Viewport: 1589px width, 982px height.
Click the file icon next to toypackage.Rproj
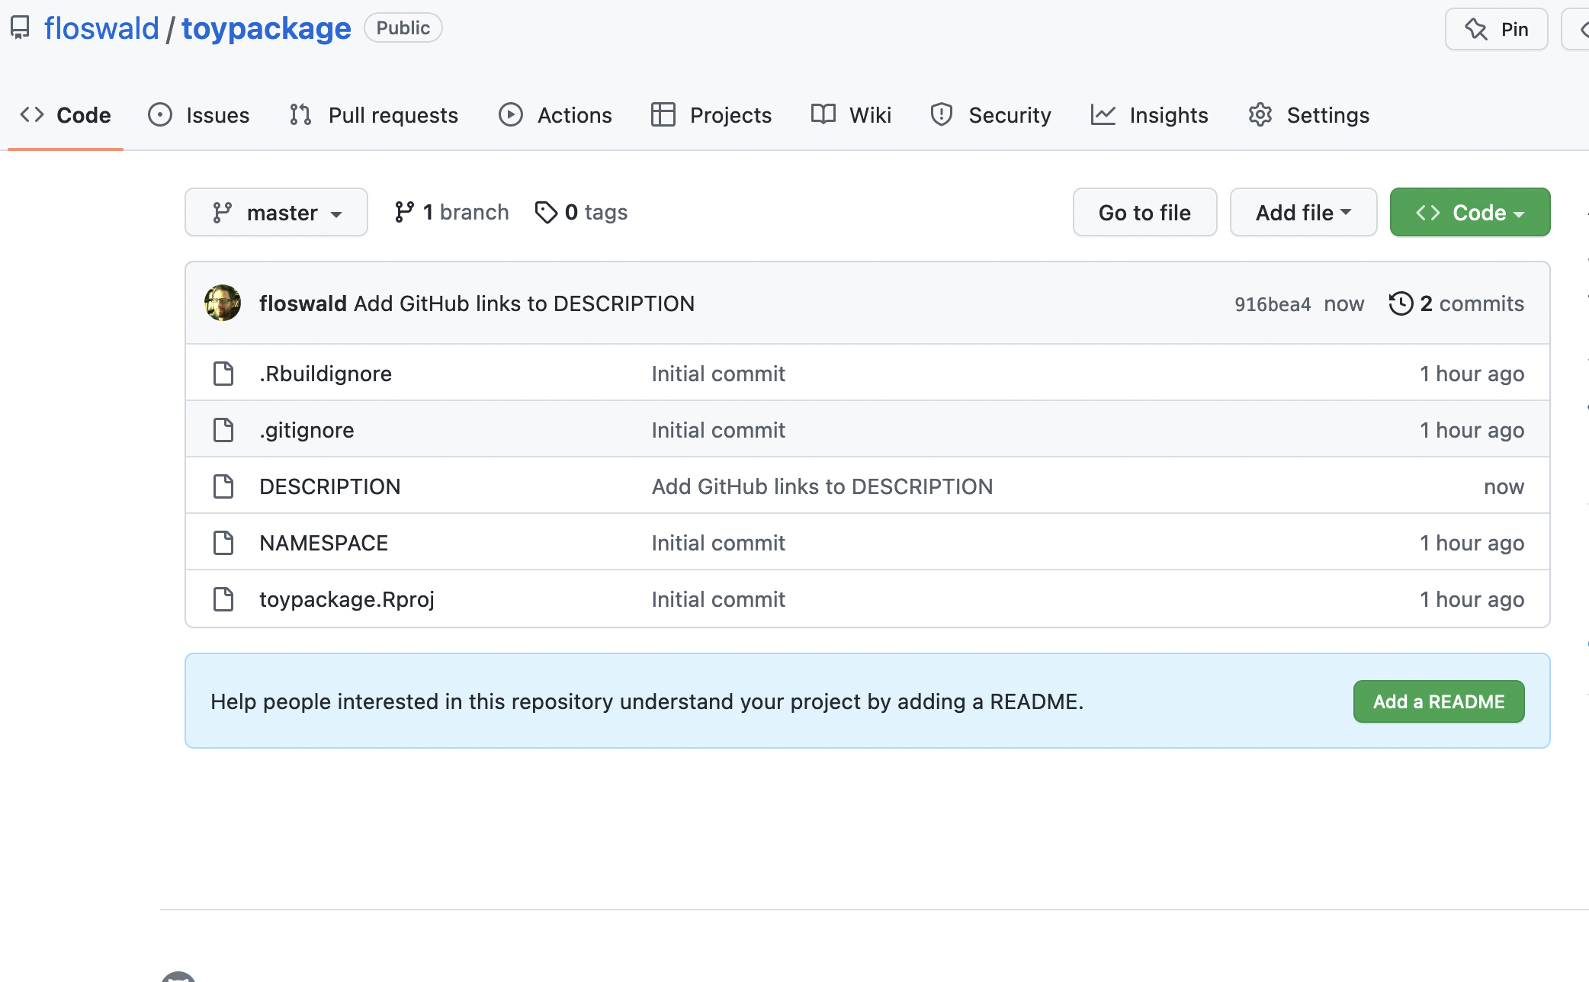pyautogui.click(x=223, y=599)
